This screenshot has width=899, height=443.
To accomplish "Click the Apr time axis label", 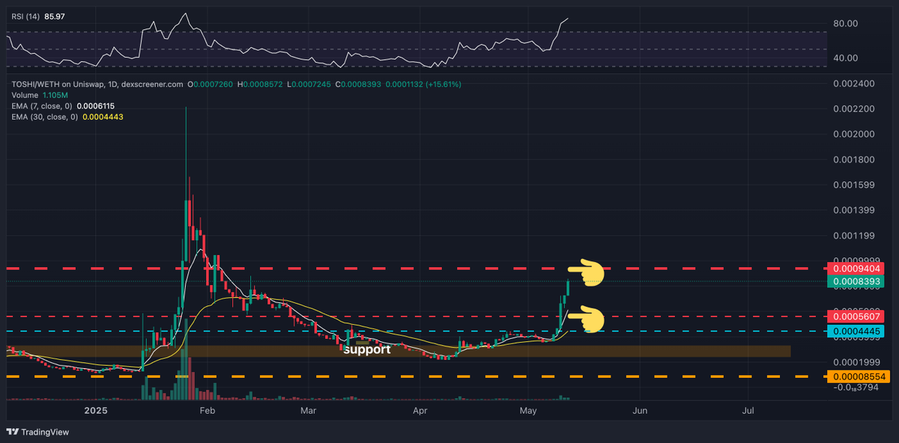I will point(420,411).
